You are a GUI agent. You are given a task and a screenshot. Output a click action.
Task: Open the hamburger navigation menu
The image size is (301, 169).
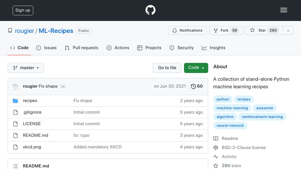(x=283, y=10)
